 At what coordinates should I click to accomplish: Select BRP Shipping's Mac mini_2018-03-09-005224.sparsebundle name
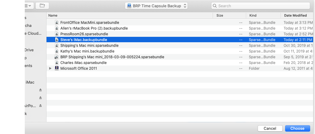click(x=112, y=57)
